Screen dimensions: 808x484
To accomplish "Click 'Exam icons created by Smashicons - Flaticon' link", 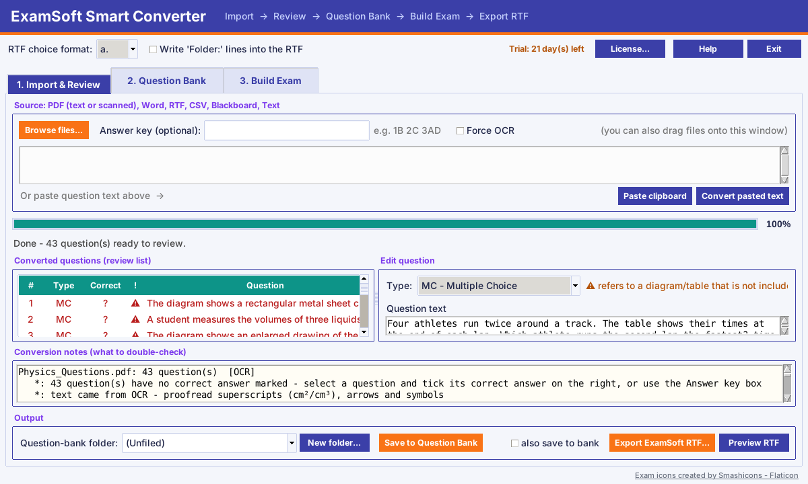I will (716, 475).
